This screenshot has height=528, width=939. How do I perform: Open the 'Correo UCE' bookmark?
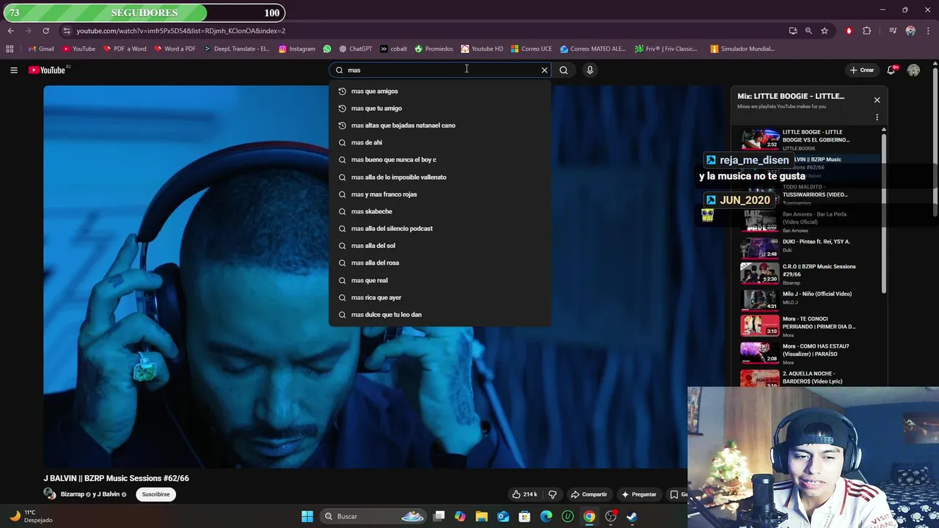tap(532, 49)
